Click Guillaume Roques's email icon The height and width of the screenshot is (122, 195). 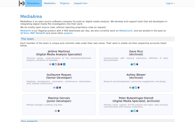point(54,88)
